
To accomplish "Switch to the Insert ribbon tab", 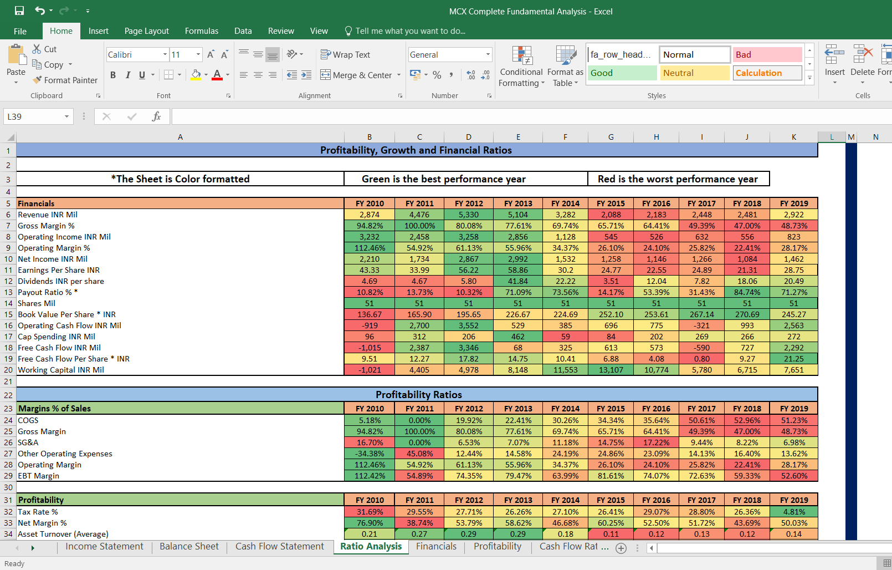I will point(98,31).
